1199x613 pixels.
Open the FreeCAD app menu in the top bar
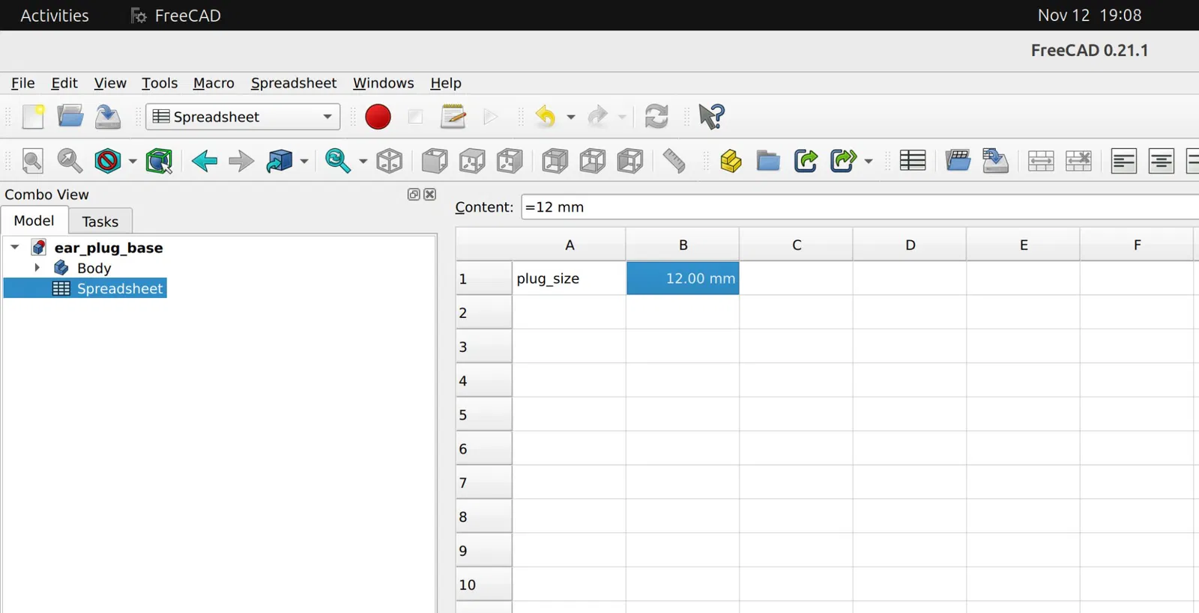(176, 16)
